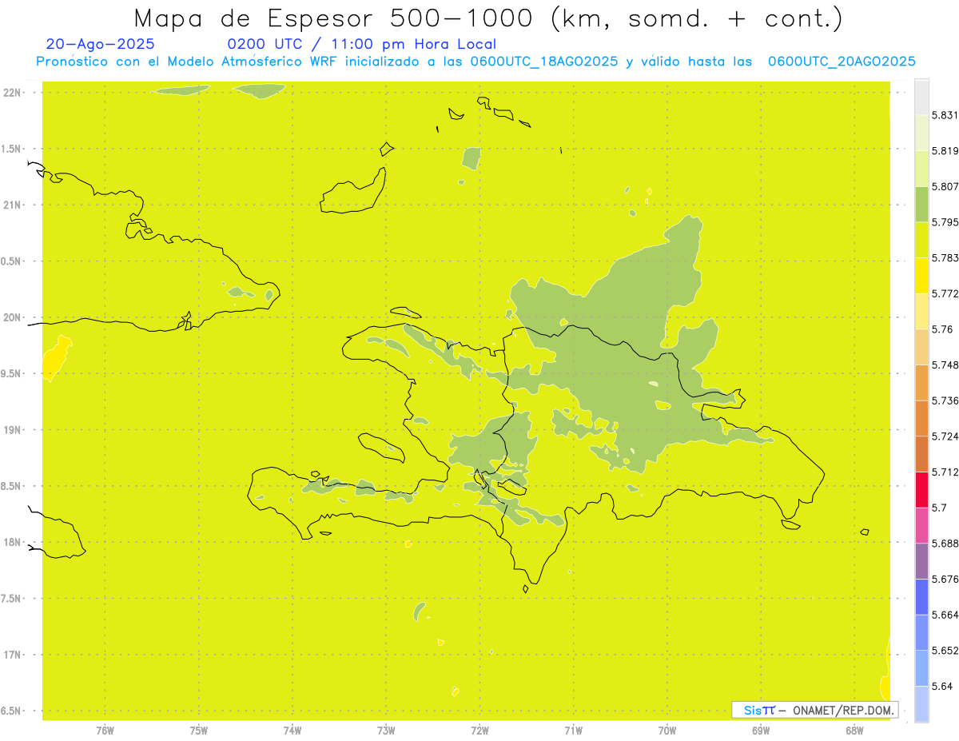The height and width of the screenshot is (741, 959).
Task: Click the '20N' latitude label
Action: 11,317
